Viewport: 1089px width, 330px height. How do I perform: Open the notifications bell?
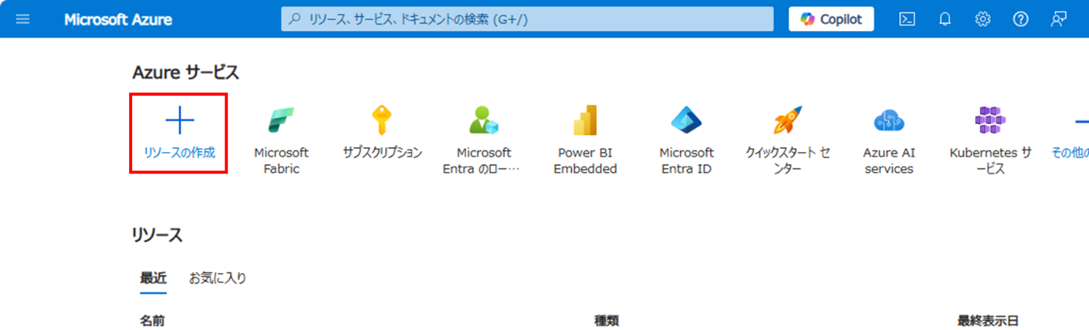coord(945,19)
